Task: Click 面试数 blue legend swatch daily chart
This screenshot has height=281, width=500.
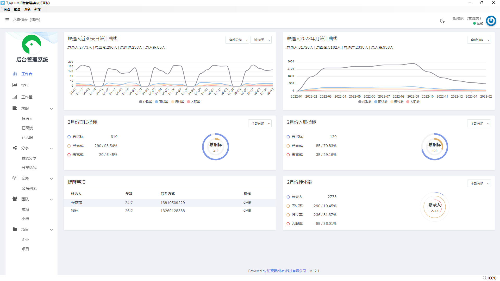Action: (157, 102)
